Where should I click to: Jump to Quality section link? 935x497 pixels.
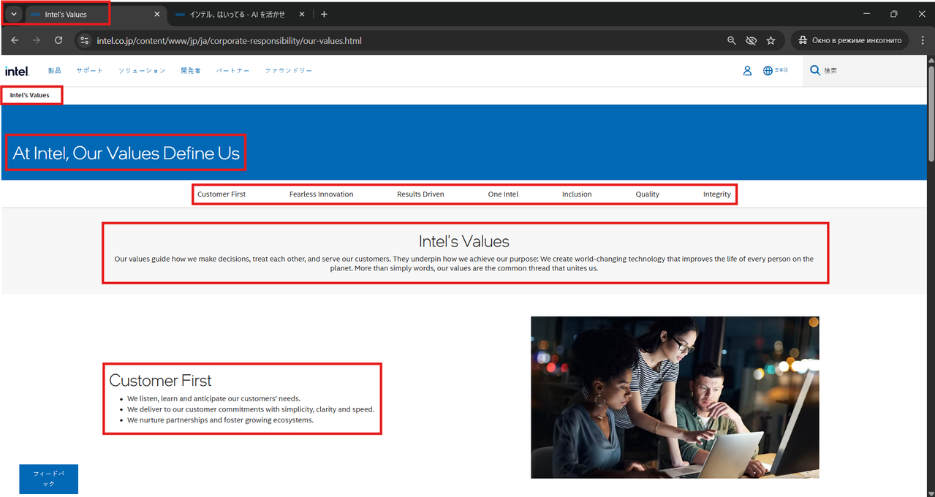(647, 194)
